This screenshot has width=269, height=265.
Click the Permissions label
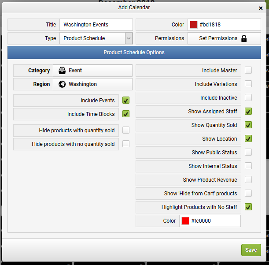tap(170, 38)
